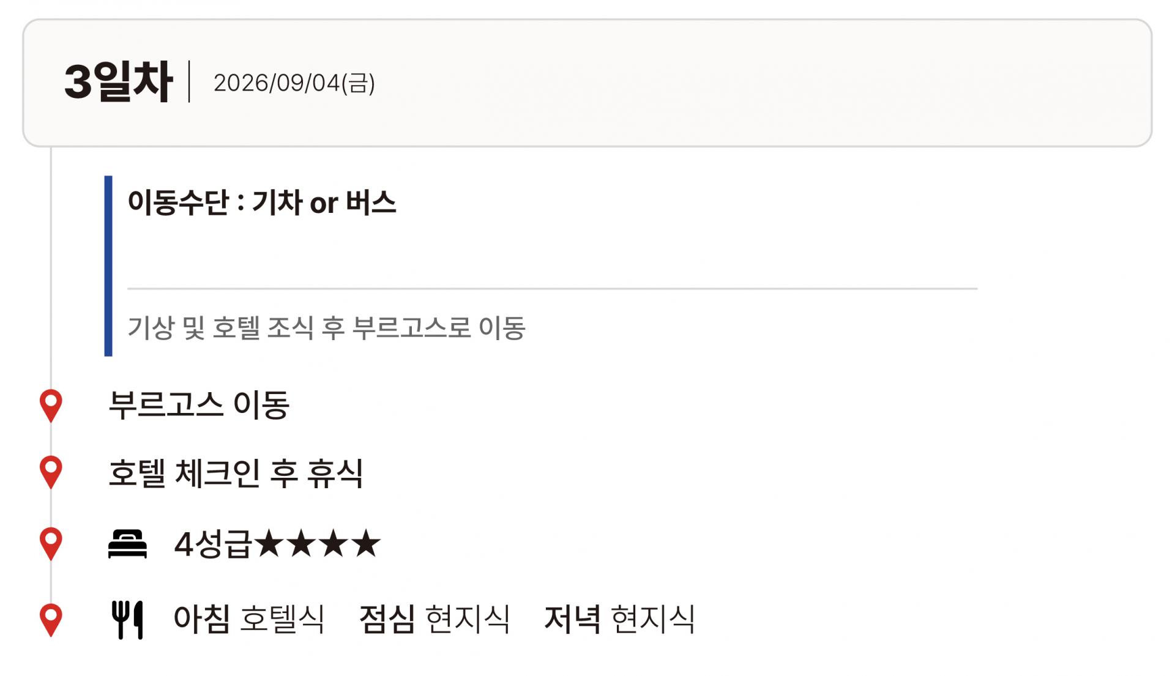
Task: Click the bed accommodation icon
Action: pyautogui.click(x=127, y=544)
